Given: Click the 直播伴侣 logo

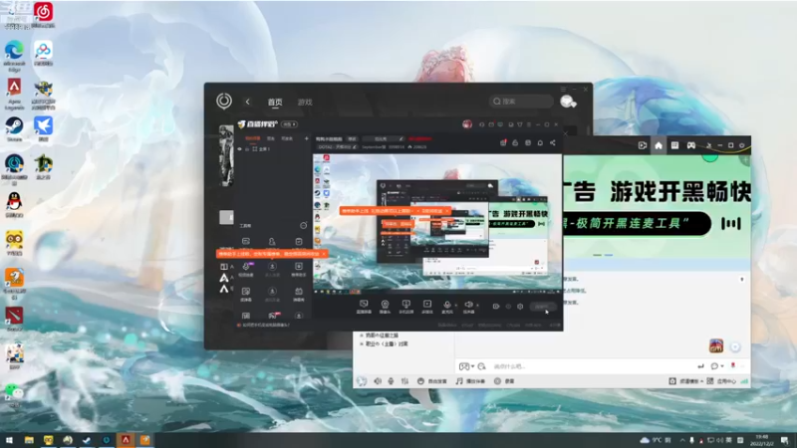Looking at the screenshot, I should click(x=258, y=123).
